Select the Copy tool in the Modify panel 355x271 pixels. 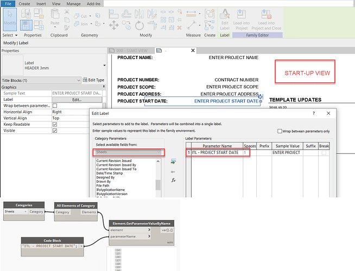click(x=126, y=25)
